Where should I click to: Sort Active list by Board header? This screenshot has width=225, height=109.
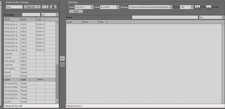click(x=90, y=22)
